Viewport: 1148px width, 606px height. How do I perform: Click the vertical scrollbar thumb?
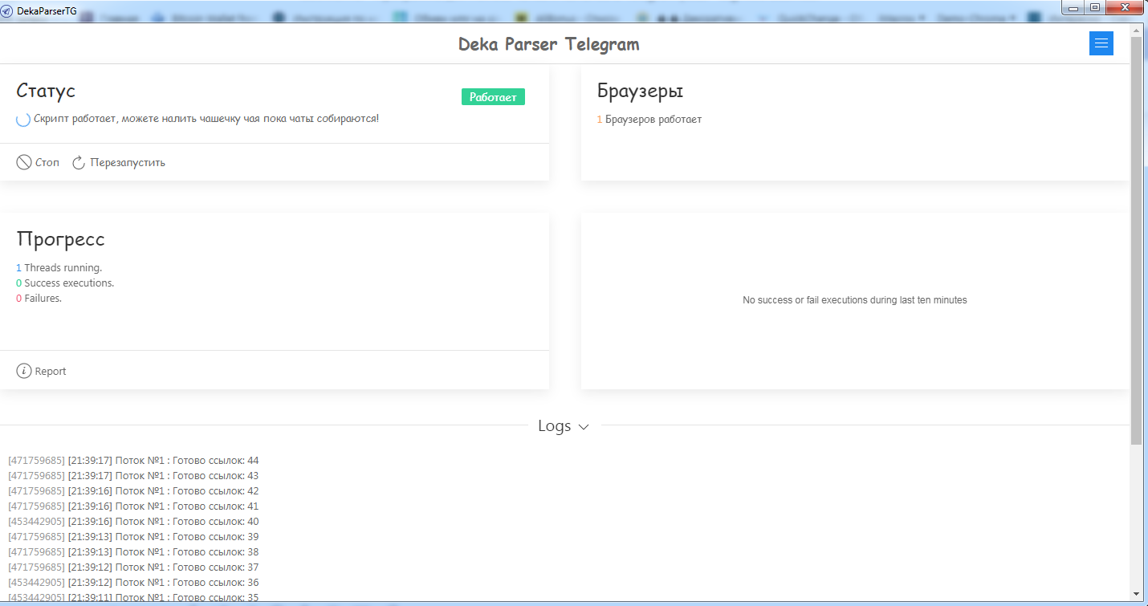1135,241
